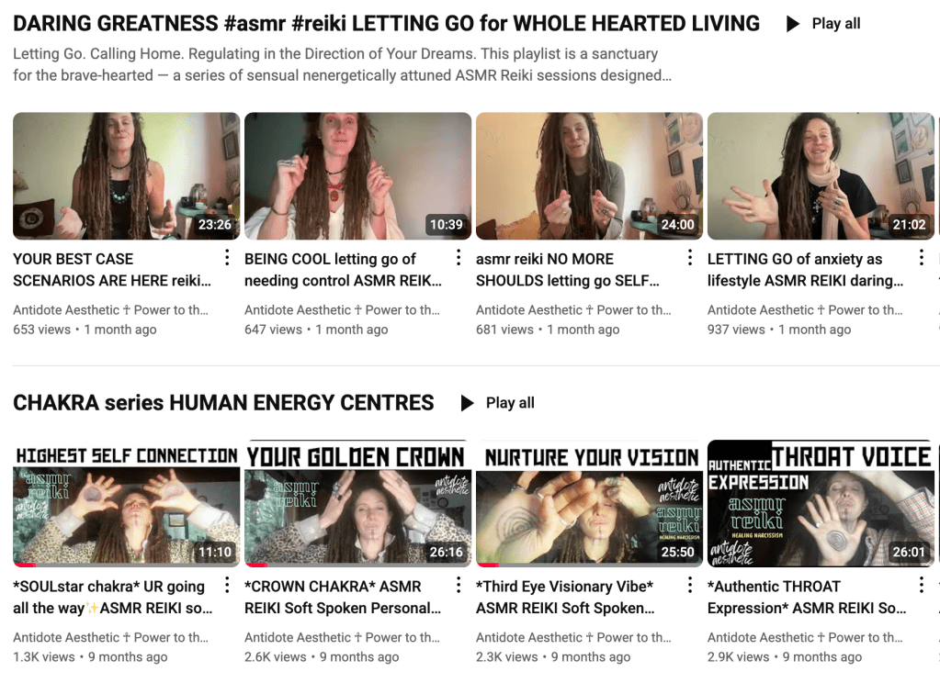Play all in CHAKRA series playlist
The width and height of the screenshot is (940, 683).
click(498, 403)
